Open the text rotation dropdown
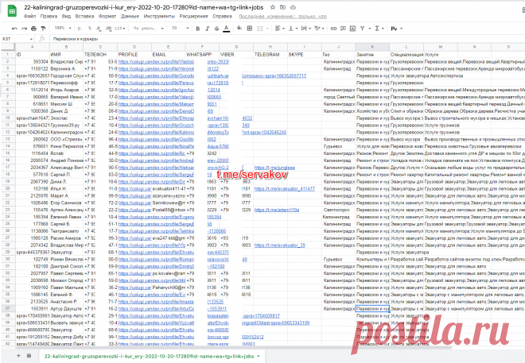The height and width of the screenshot is (363, 525). coord(320,29)
